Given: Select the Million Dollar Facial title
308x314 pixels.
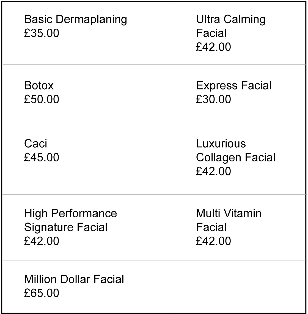Looking at the screenshot, I should (74, 279).
